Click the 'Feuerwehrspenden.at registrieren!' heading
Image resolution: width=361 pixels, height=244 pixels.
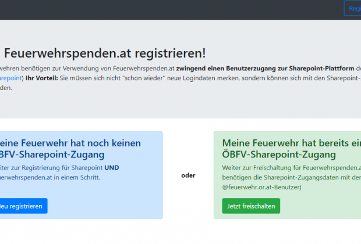105,53
